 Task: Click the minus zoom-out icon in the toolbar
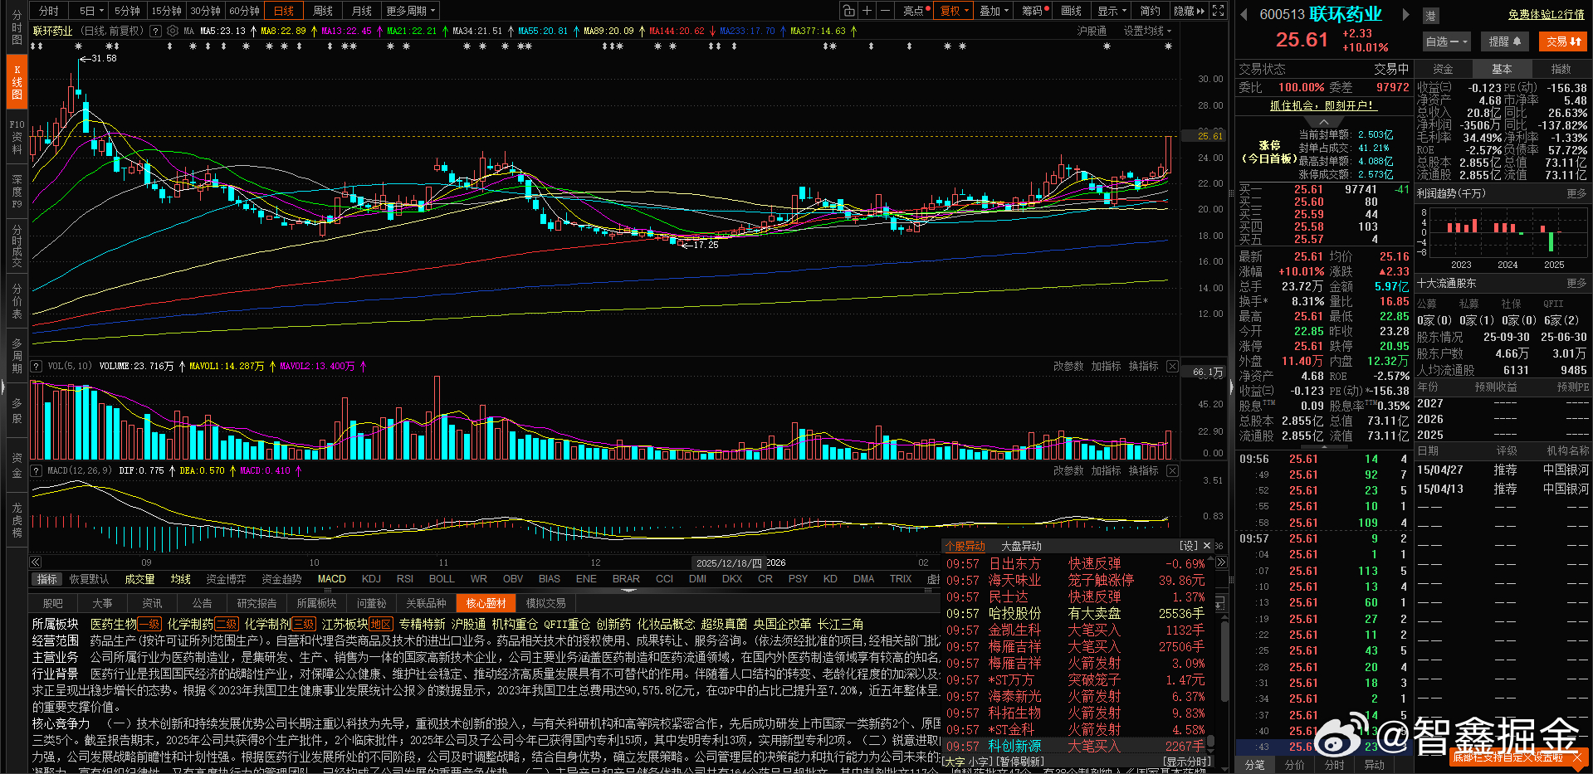tap(885, 11)
